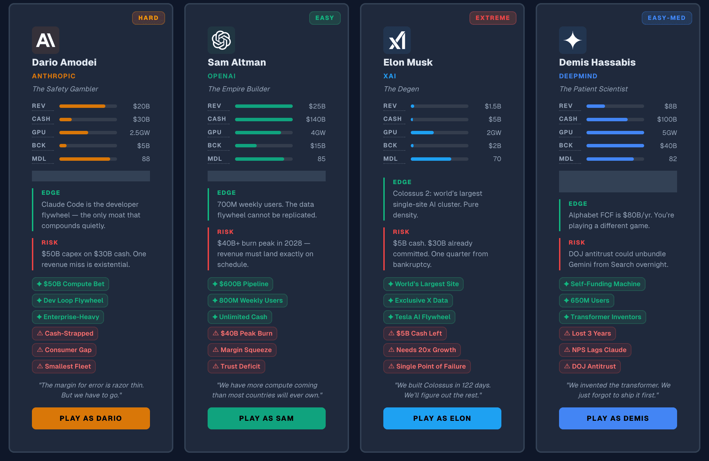709x461 pixels.
Task: Click the EXTREME difficulty badge
Action: point(493,18)
